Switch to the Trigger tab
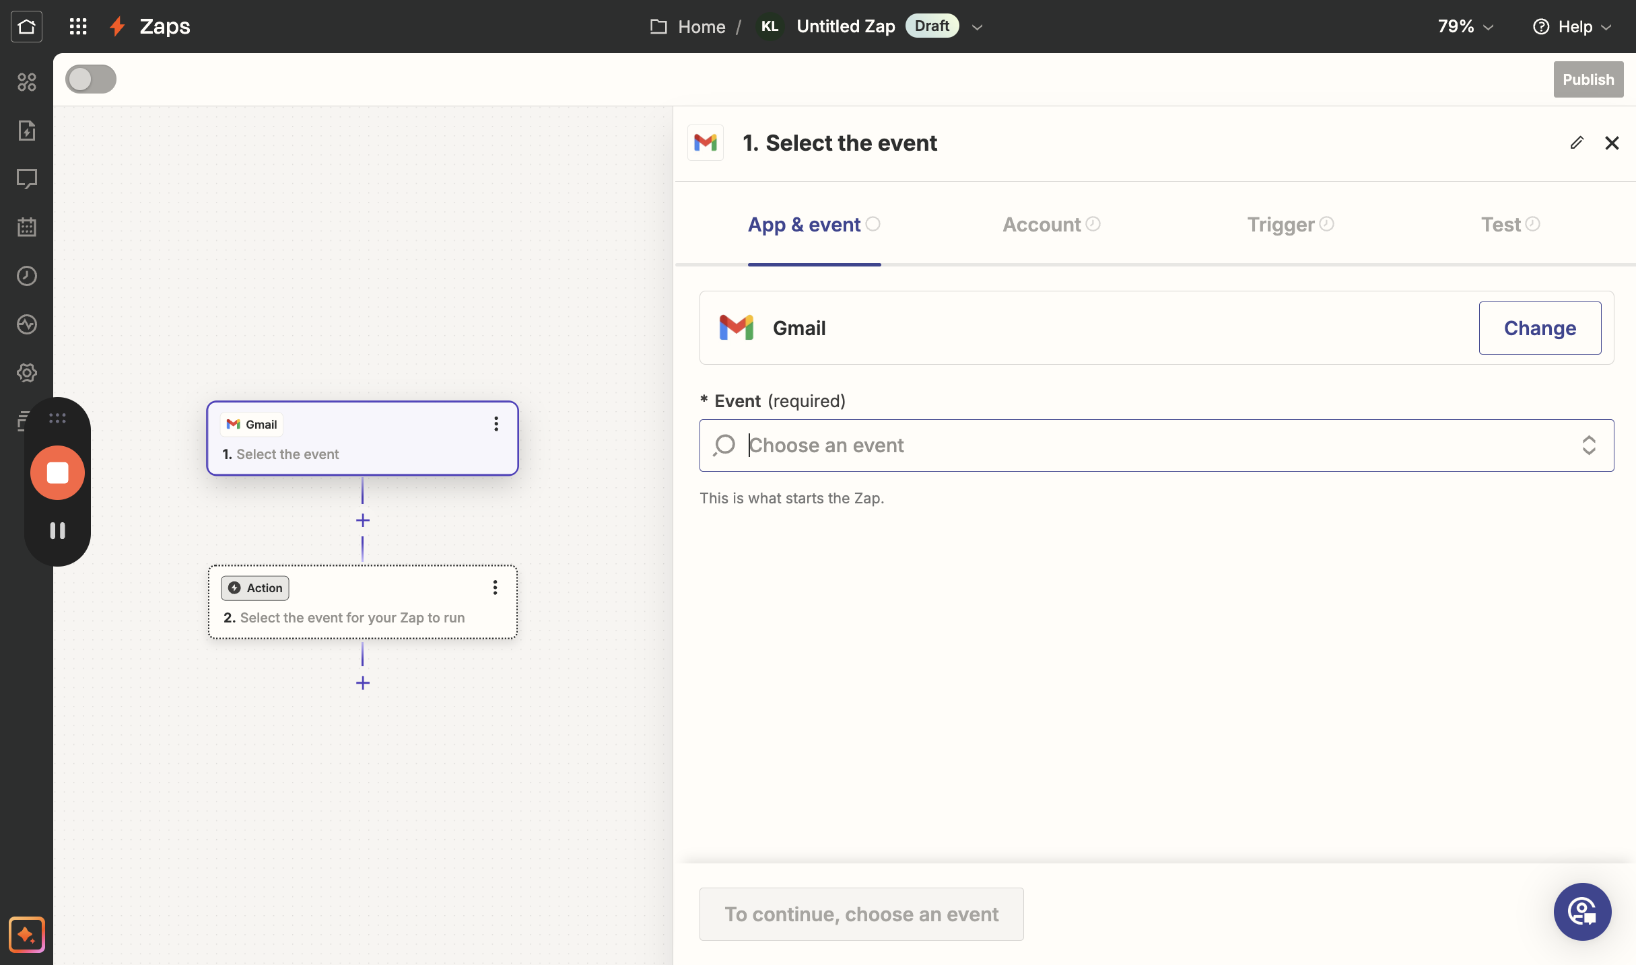This screenshot has height=965, width=1636. tap(1291, 224)
